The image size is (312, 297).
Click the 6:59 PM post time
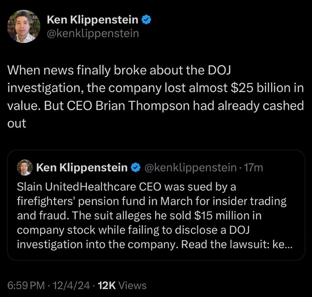26,285
